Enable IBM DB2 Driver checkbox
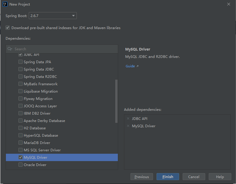 [21, 113]
